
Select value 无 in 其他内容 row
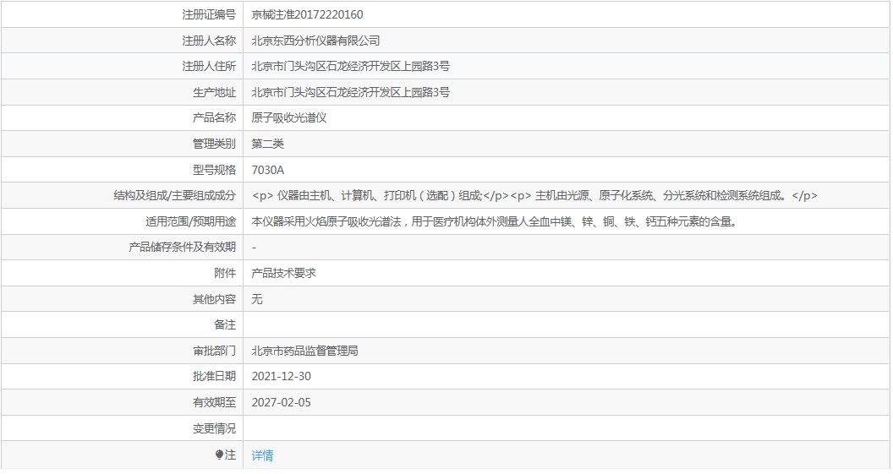pyautogui.click(x=257, y=299)
